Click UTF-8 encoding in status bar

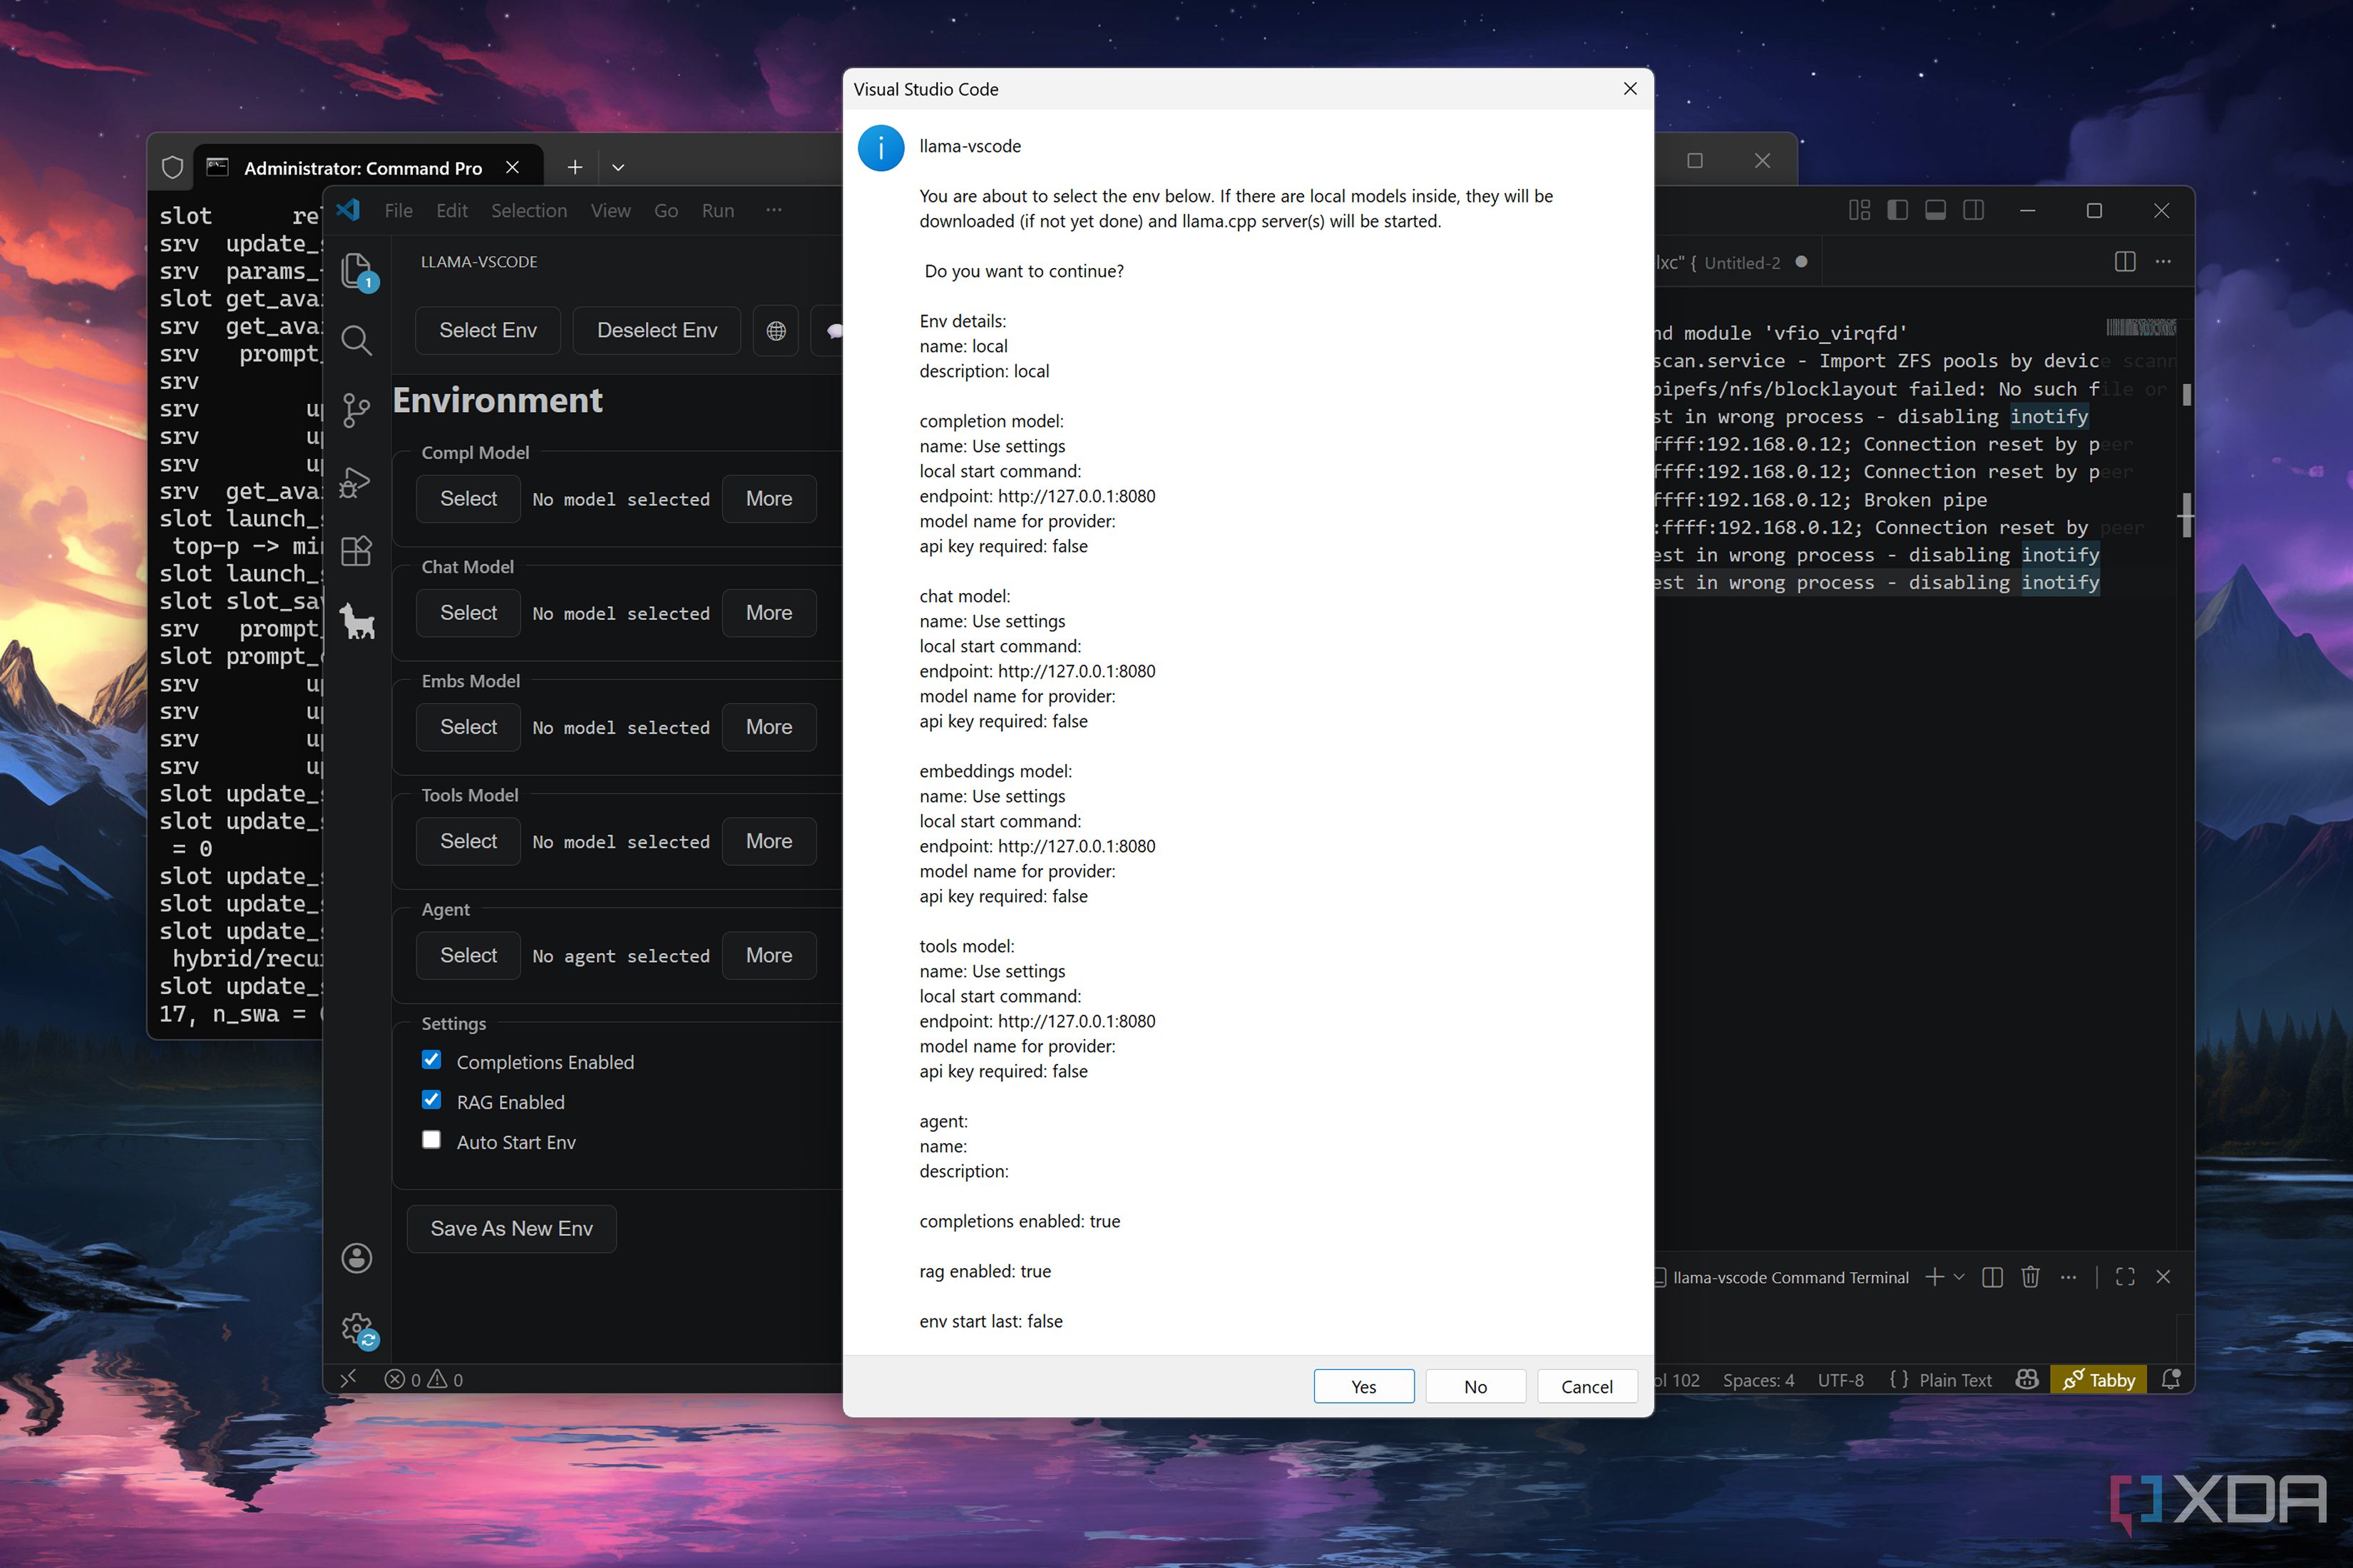click(x=1840, y=1380)
